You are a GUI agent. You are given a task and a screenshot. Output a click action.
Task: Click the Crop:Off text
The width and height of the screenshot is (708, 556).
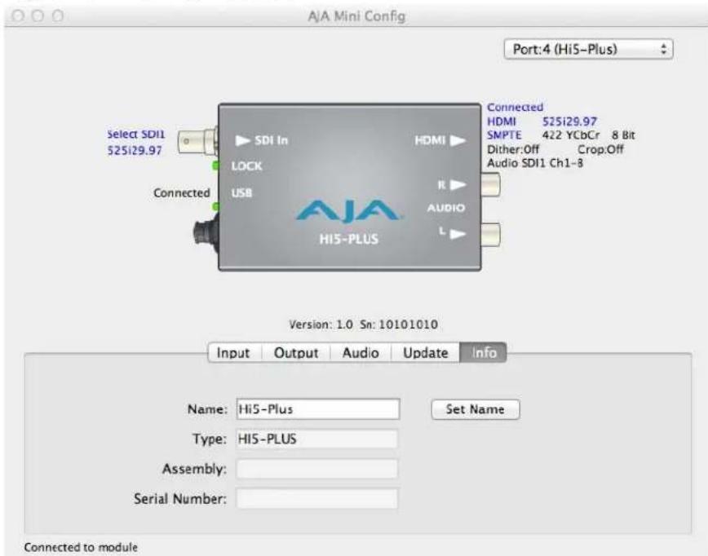(x=600, y=149)
